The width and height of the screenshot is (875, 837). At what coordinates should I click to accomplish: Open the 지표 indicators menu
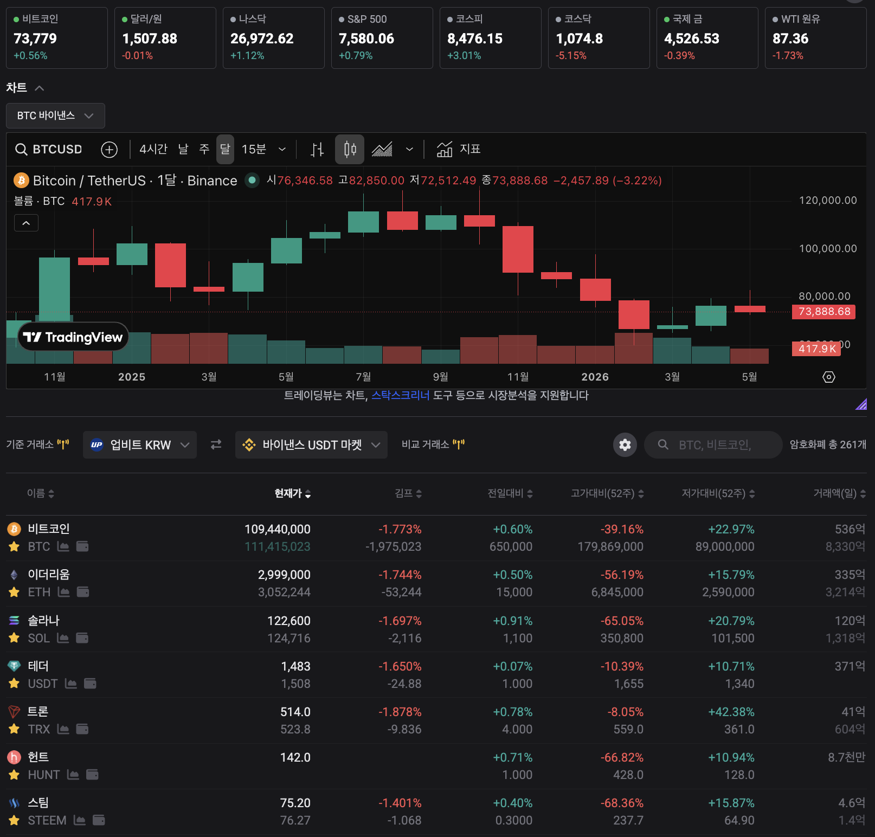click(459, 149)
